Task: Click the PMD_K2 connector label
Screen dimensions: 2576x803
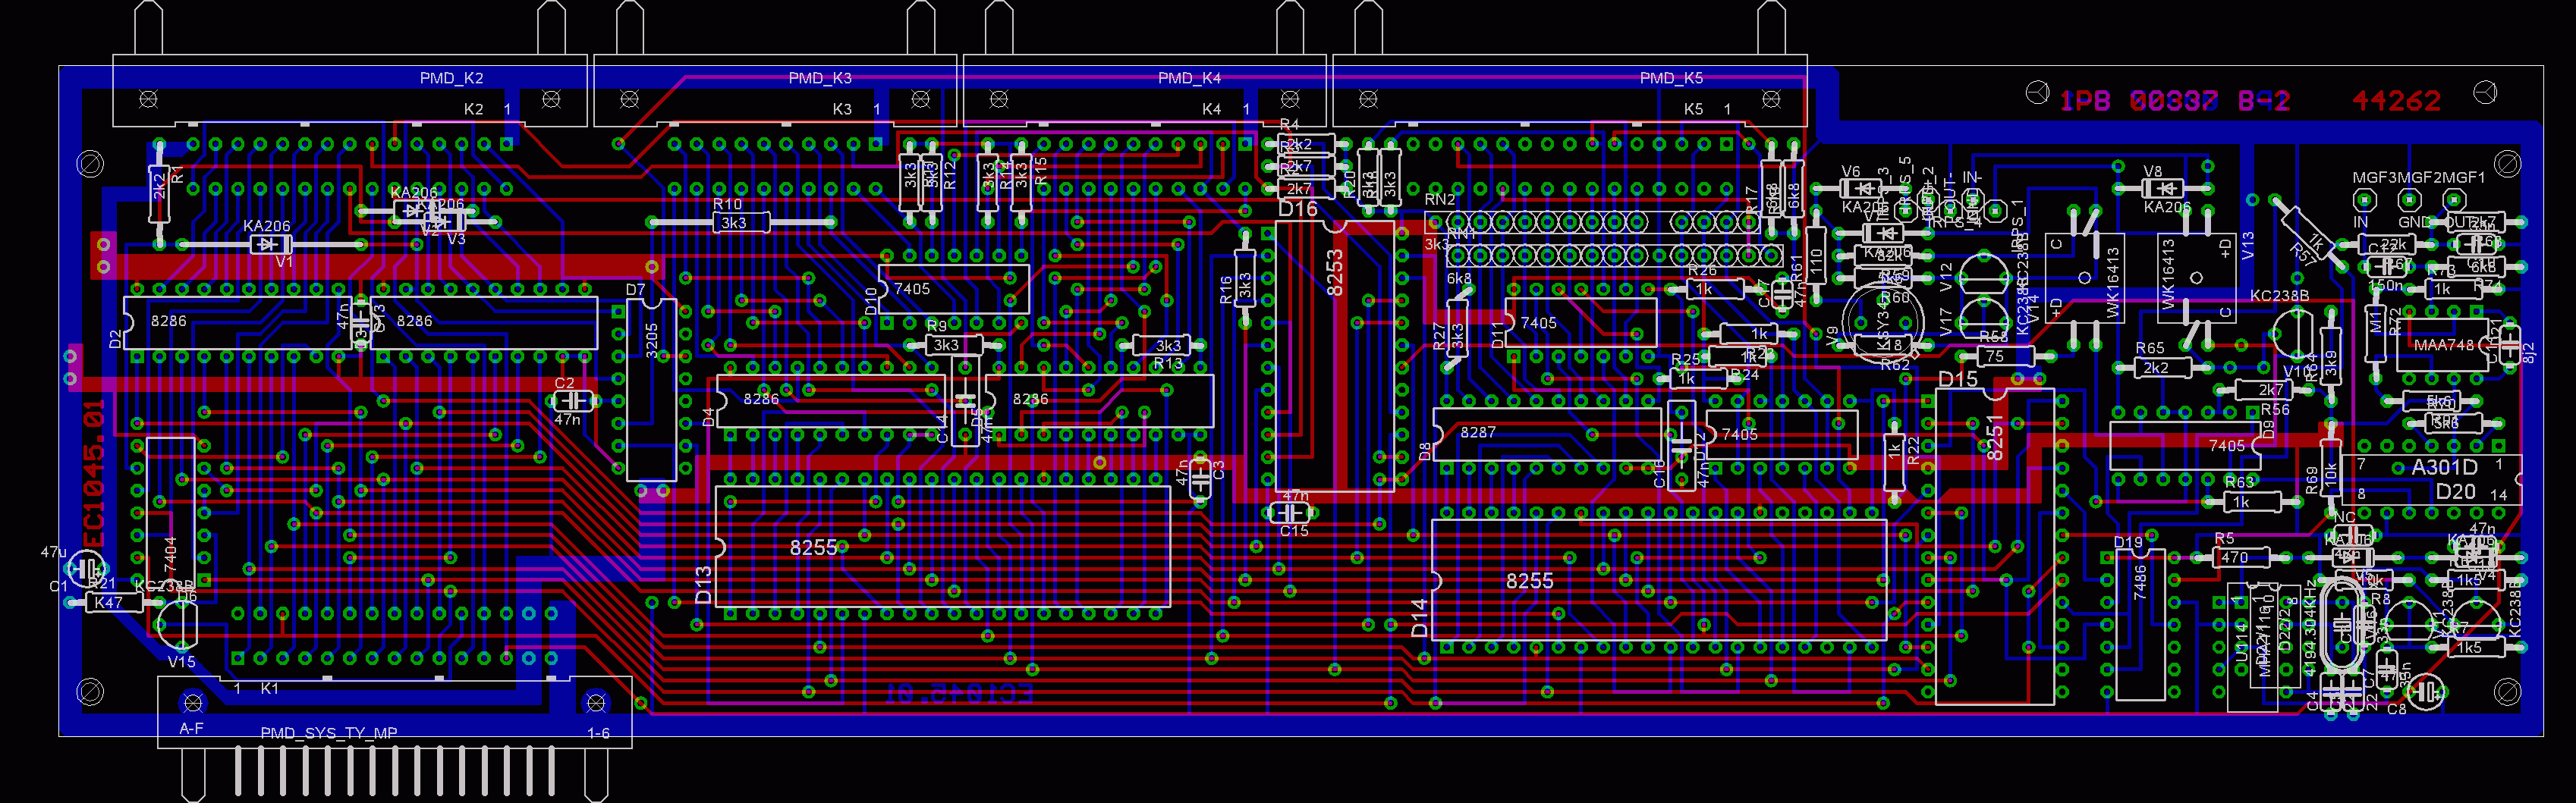Action: pos(451,78)
